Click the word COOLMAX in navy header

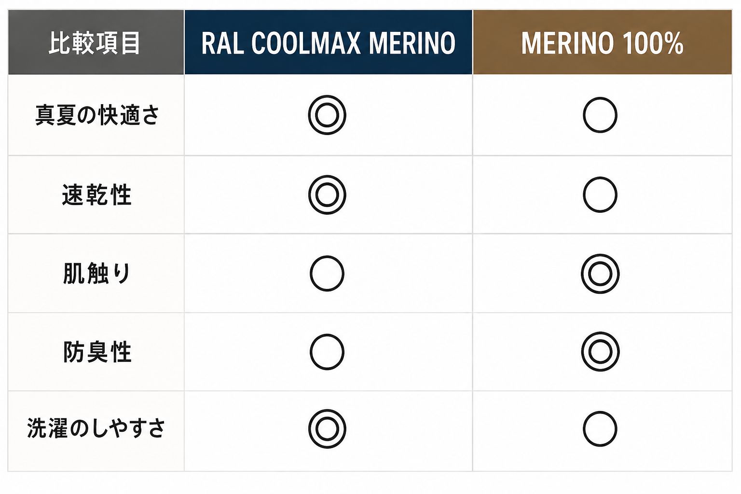[306, 43]
